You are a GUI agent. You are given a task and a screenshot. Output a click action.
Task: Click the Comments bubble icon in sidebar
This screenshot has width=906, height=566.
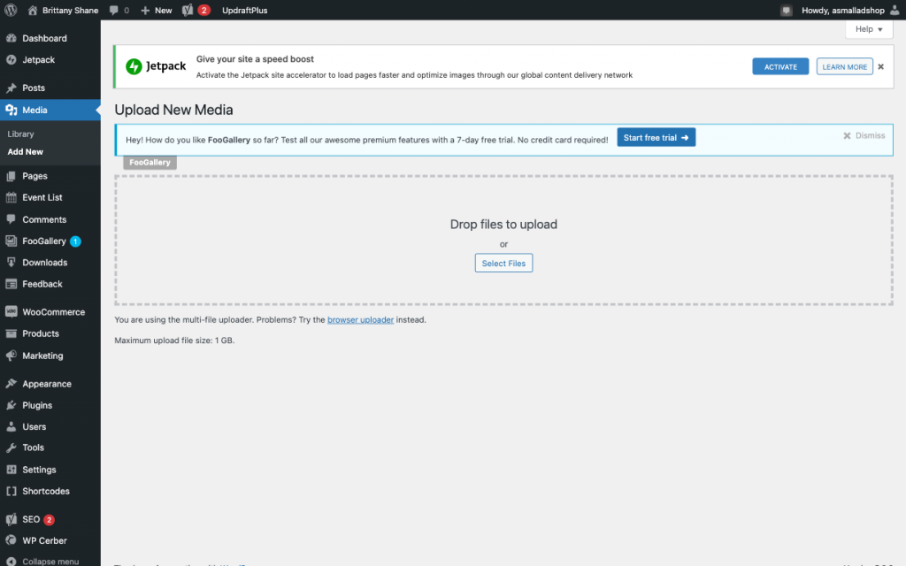tap(11, 219)
